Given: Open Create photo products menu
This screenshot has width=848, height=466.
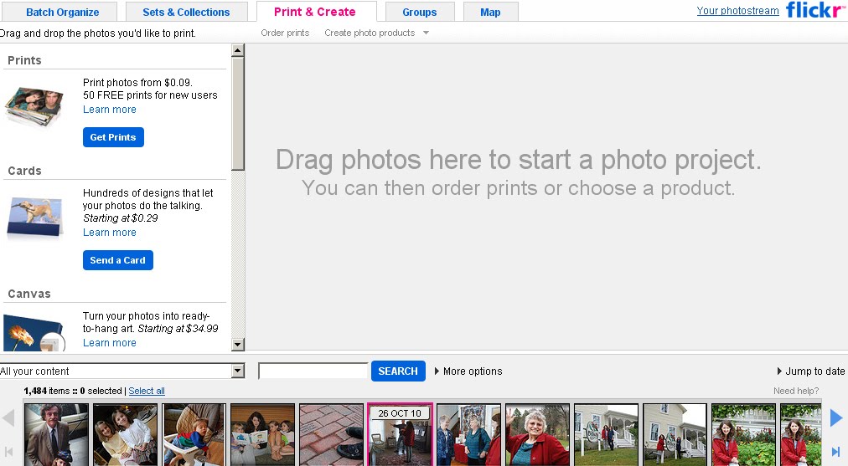Looking at the screenshot, I should pyautogui.click(x=376, y=33).
